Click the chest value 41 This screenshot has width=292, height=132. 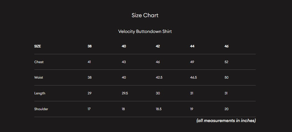coord(89,62)
